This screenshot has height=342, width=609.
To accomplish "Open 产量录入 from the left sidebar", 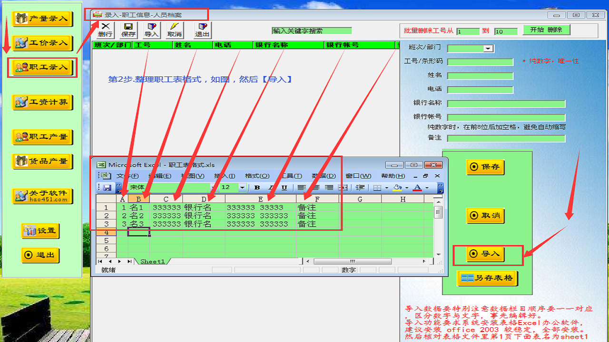I will pyautogui.click(x=42, y=19).
